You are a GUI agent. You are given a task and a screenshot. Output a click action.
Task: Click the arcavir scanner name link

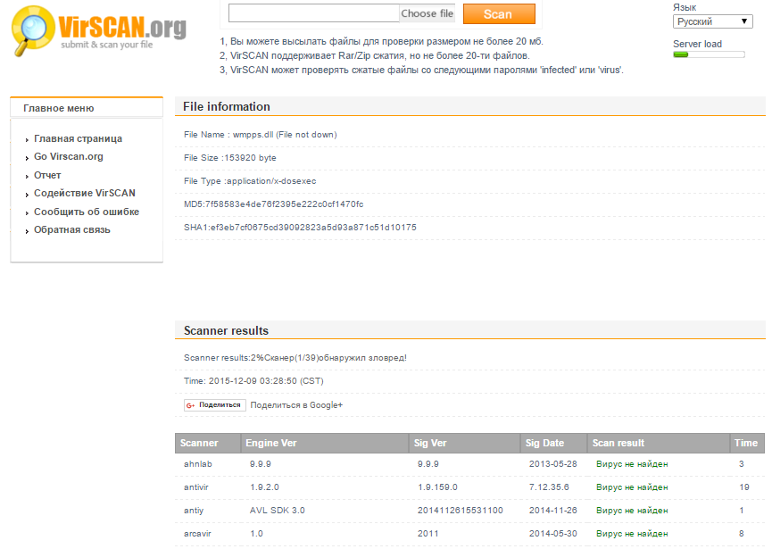pyautogui.click(x=197, y=533)
